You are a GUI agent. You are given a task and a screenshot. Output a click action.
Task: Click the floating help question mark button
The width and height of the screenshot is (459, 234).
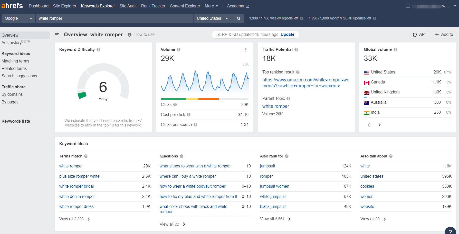tap(450, 231)
